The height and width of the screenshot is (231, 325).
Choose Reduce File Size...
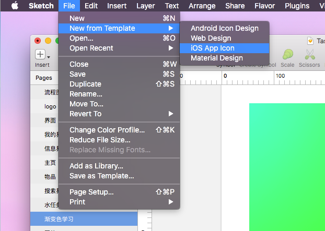coord(119,140)
